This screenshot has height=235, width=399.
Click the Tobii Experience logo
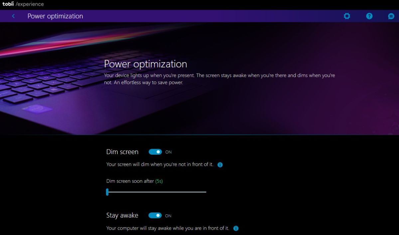tap(23, 4)
